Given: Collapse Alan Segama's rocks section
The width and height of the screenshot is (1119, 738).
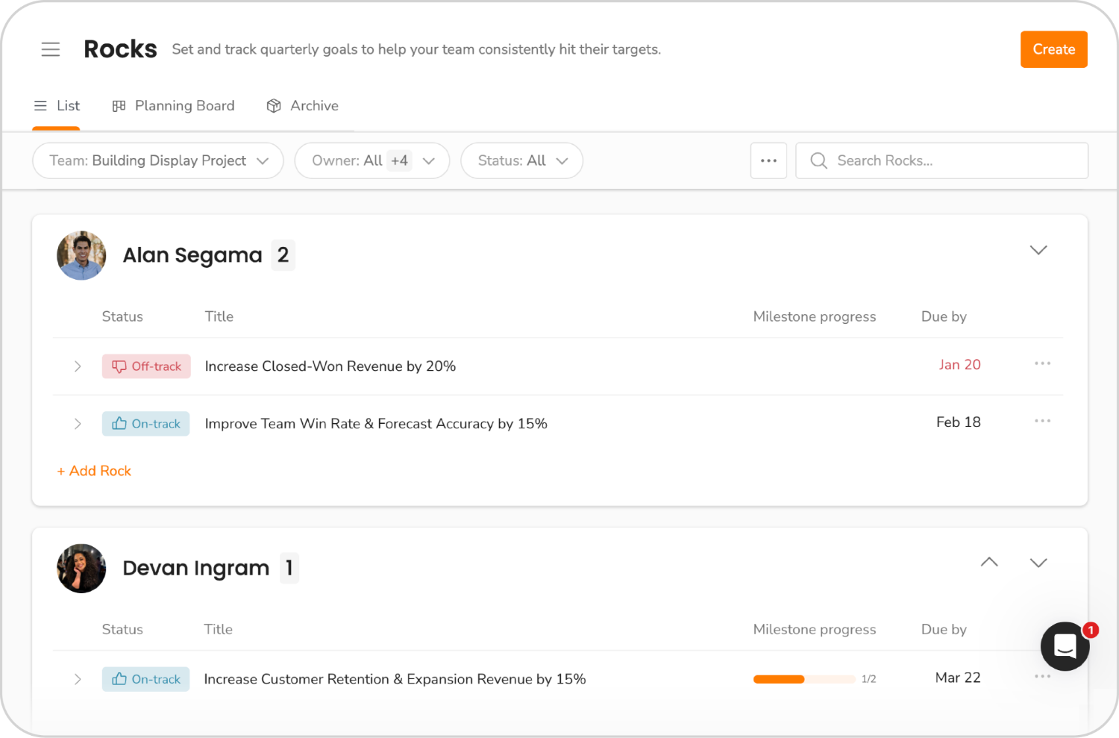Looking at the screenshot, I should (x=1038, y=251).
